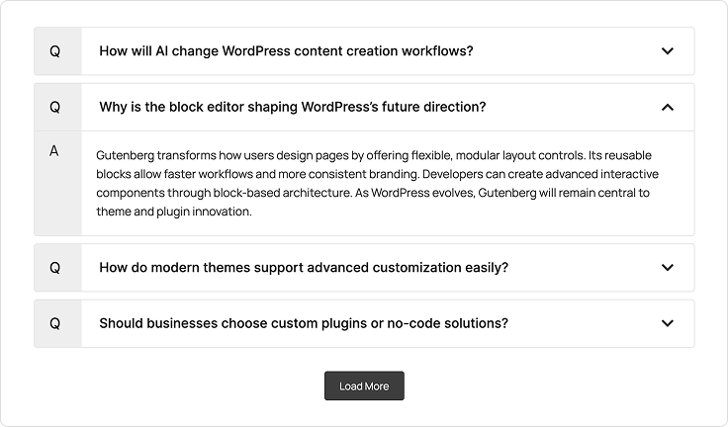728x427 pixels.
Task: Expand the modern themes customization question arrow
Action: (668, 268)
